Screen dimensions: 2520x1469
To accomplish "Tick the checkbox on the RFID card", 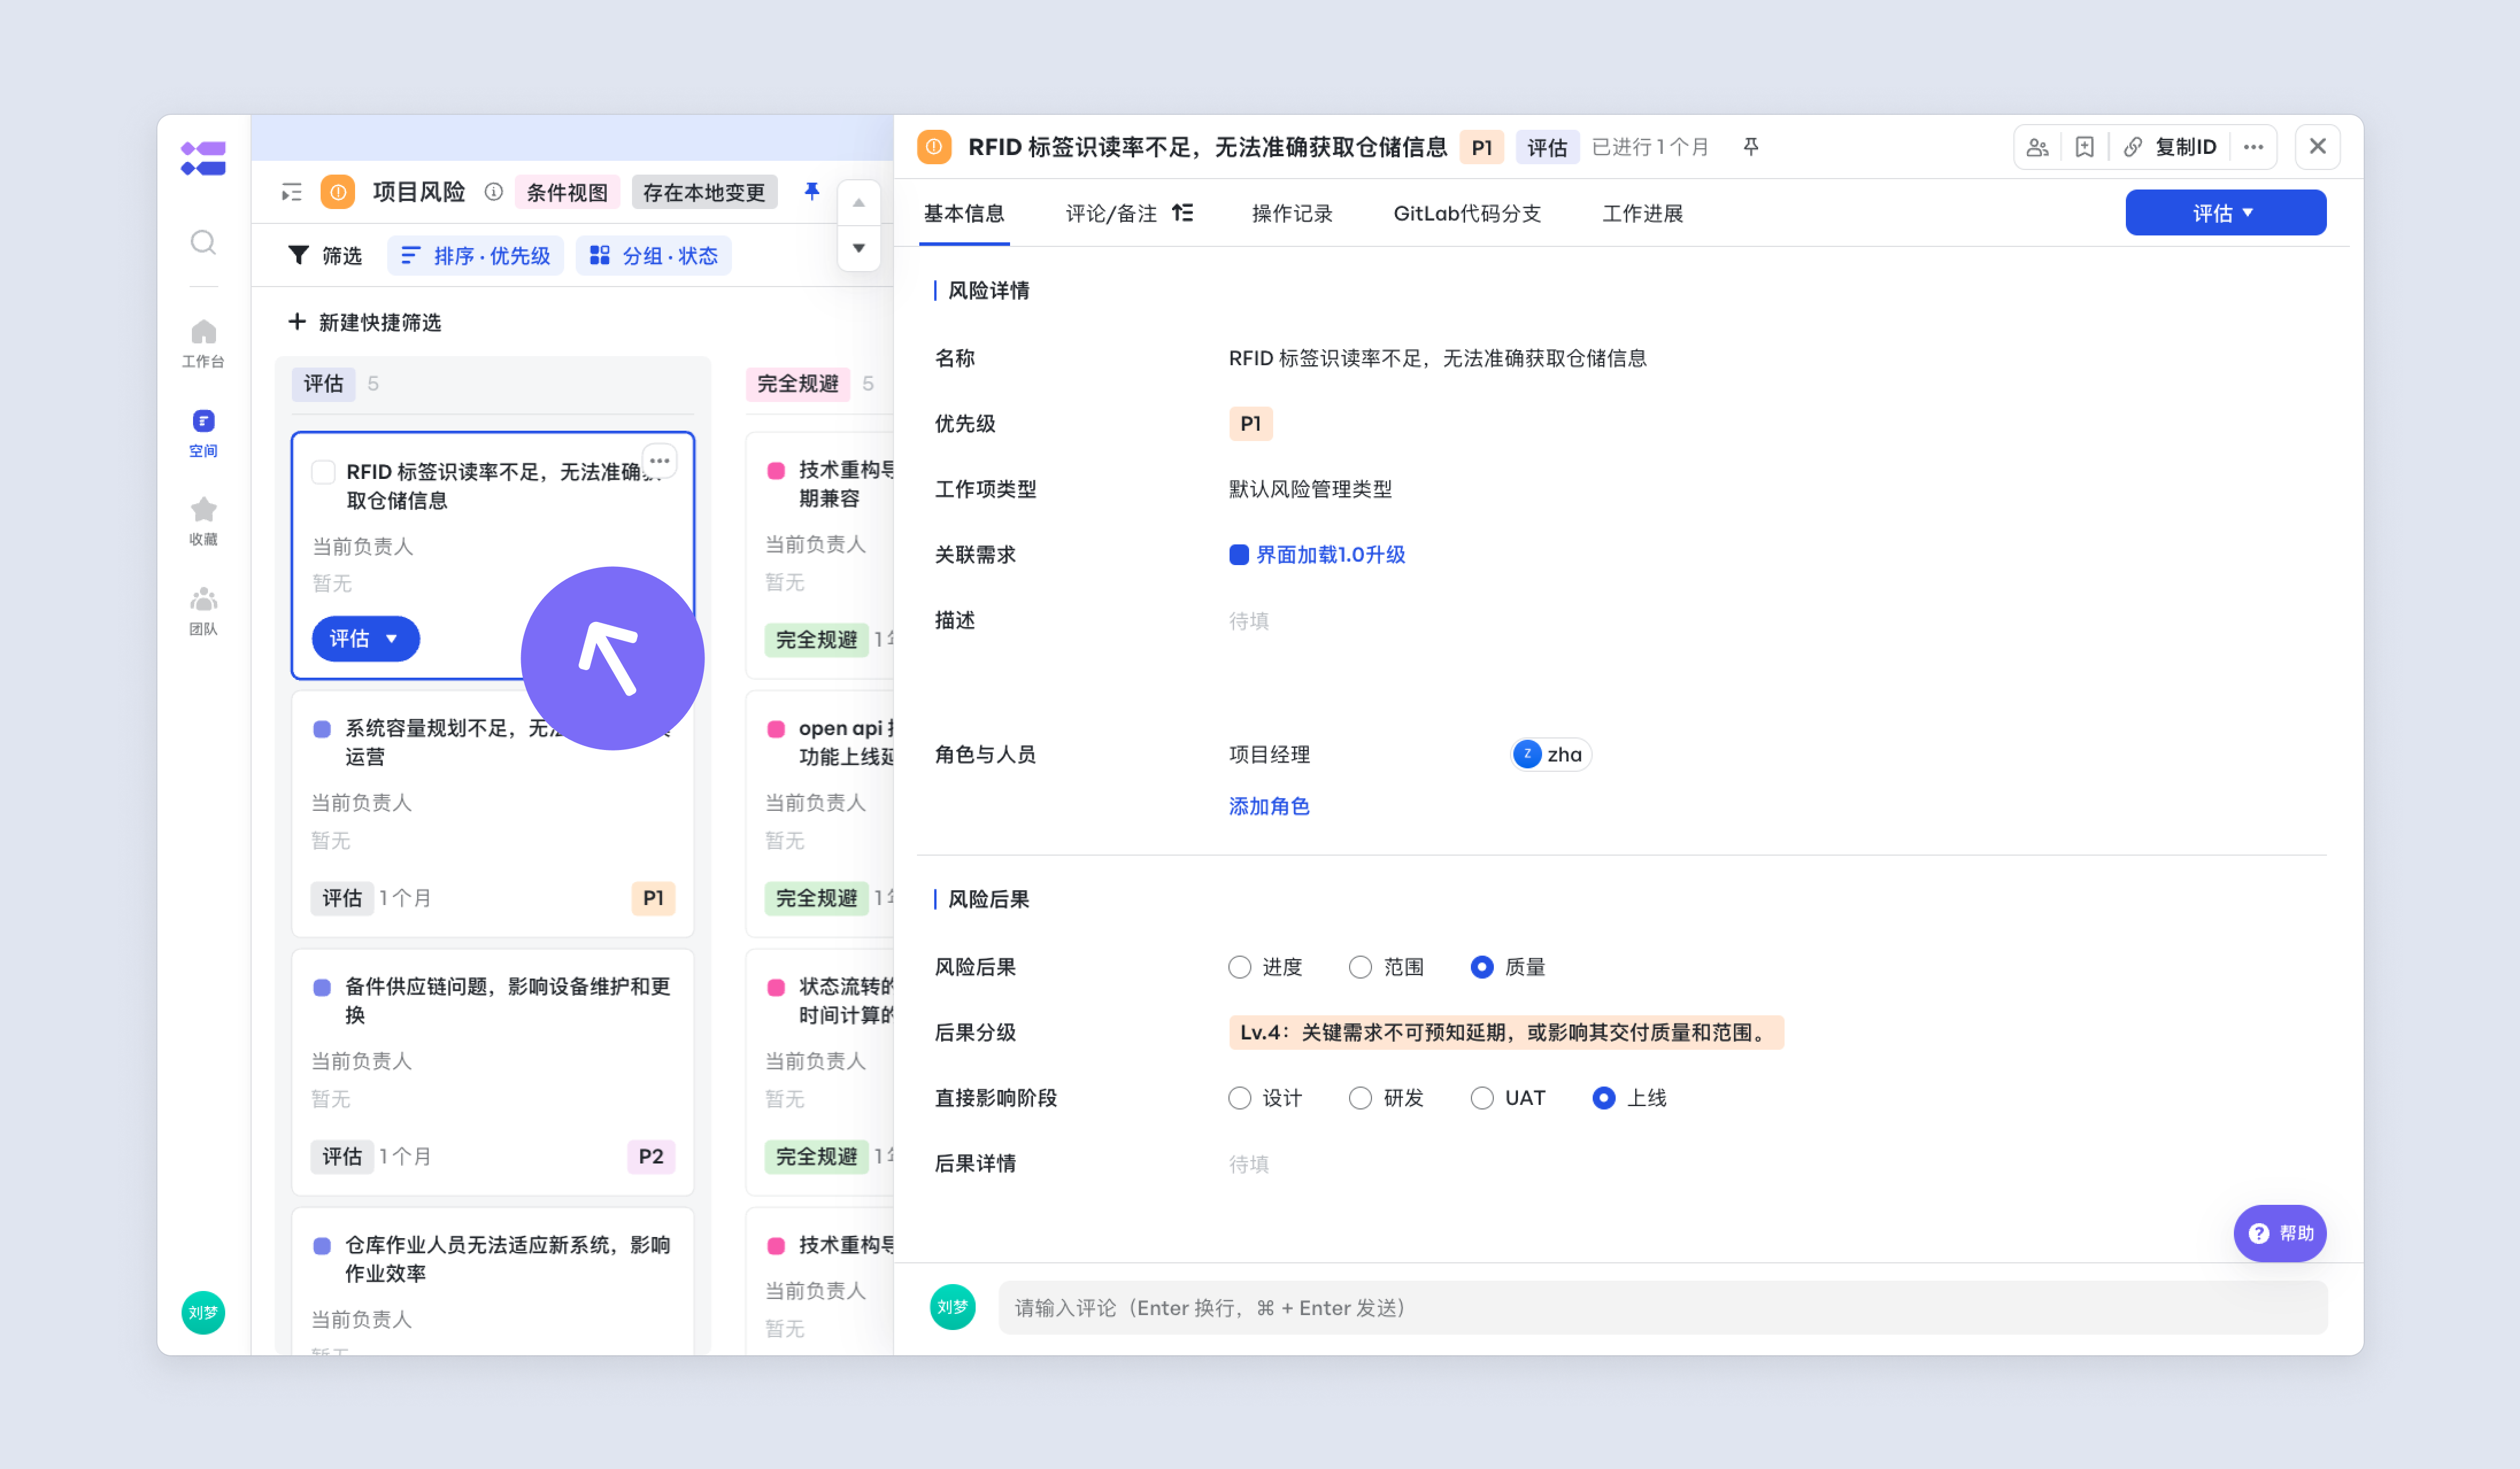I will [323, 471].
